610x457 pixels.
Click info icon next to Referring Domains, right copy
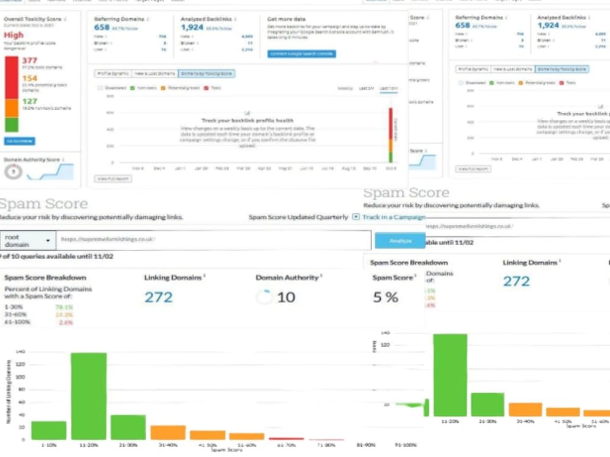pos(506,18)
